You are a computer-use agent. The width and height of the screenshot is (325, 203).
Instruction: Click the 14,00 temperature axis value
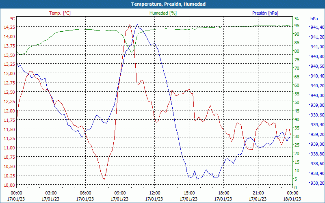pos(9,37)
